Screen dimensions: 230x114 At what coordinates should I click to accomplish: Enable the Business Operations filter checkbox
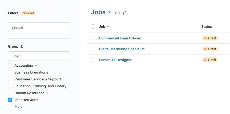10,72
